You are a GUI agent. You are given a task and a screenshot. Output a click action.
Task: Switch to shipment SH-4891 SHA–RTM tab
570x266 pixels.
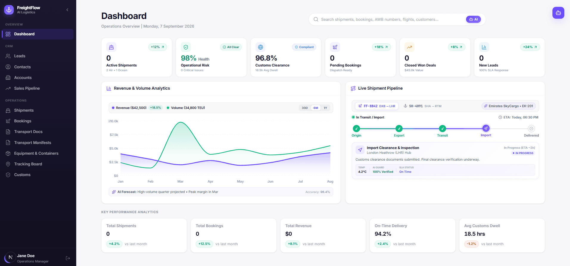pyautogui.click(x=422, y=106)
